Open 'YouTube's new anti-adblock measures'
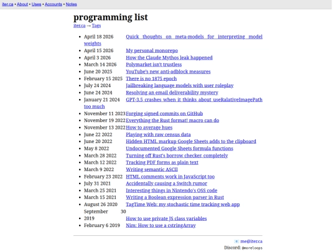 (168, 72)
